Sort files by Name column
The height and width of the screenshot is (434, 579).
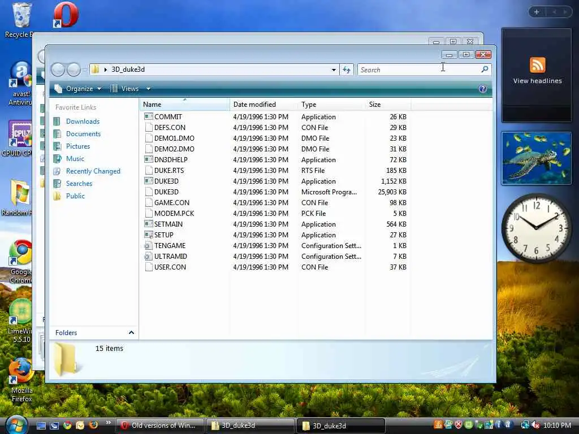(x=185, y=105)
